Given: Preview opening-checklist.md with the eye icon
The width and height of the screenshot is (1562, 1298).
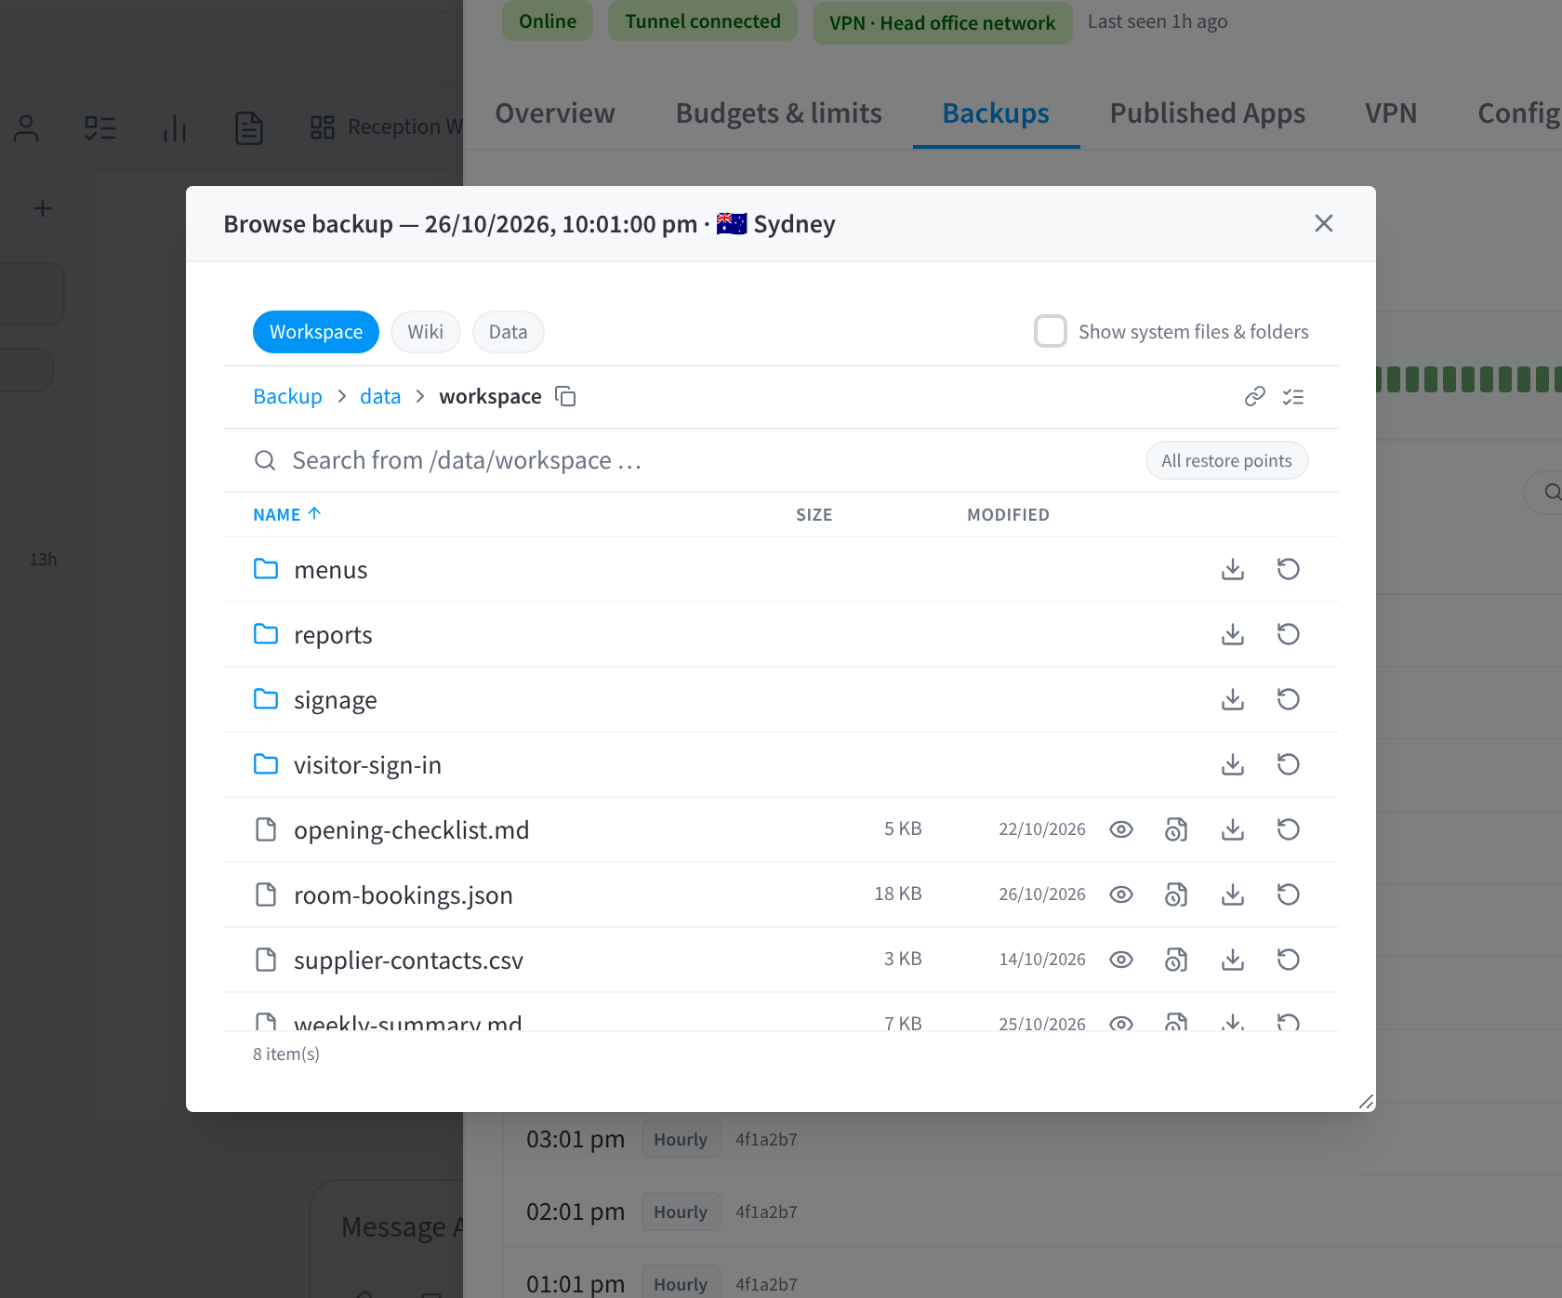Looking at the screenshot, I should click(1121, 829).
